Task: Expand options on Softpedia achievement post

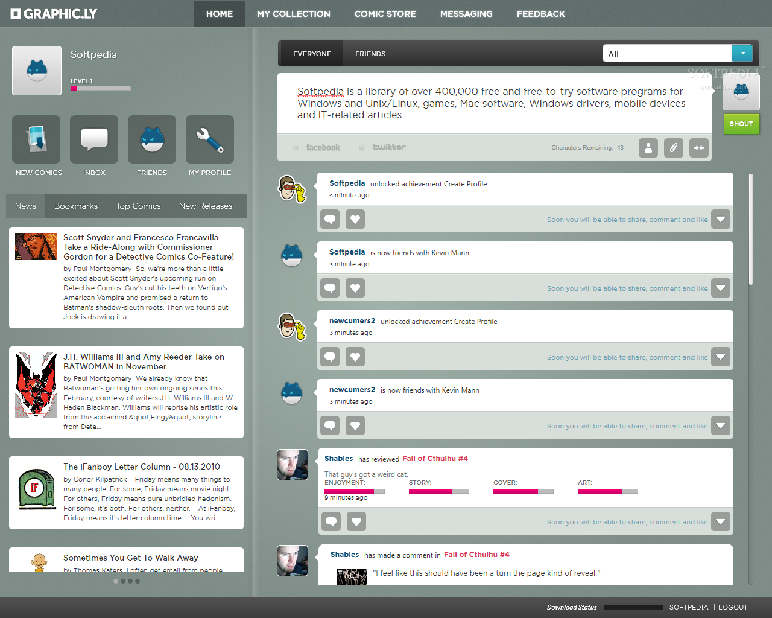Action: coord(721,219)
